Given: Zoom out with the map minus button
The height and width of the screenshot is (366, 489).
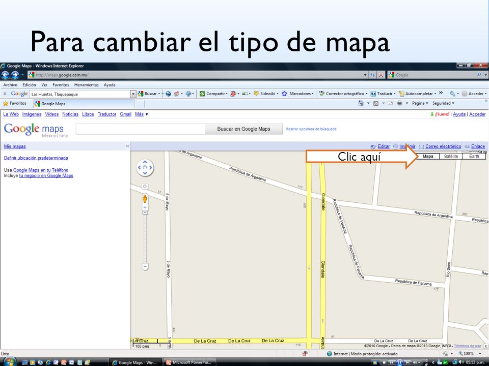Looking at the screenshot, I should (145, 267).
